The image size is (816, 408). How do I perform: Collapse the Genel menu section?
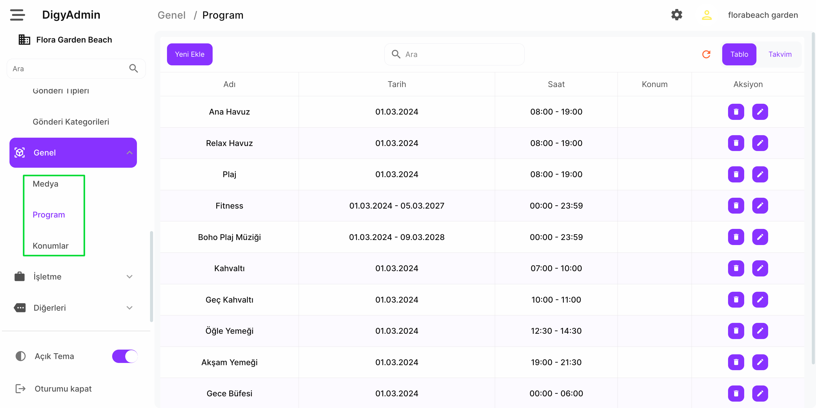tap(129, 153)
